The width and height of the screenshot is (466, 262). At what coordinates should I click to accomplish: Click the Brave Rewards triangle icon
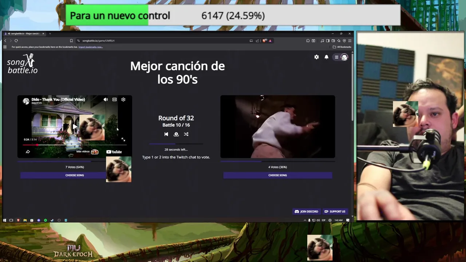[270, 41]
